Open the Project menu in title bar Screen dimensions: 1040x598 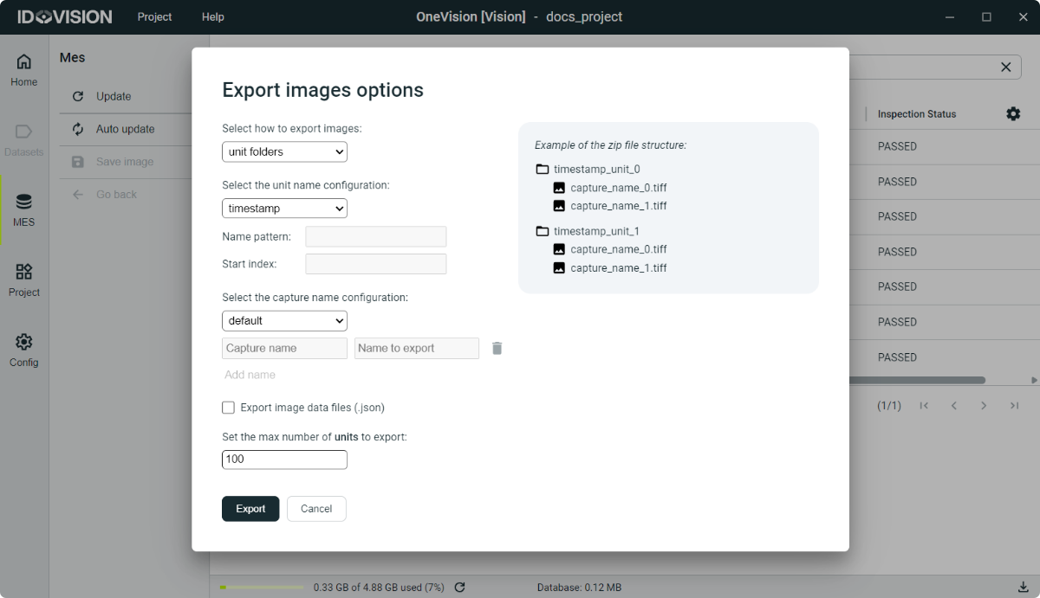pyautogui.click(x=154, y=16)
